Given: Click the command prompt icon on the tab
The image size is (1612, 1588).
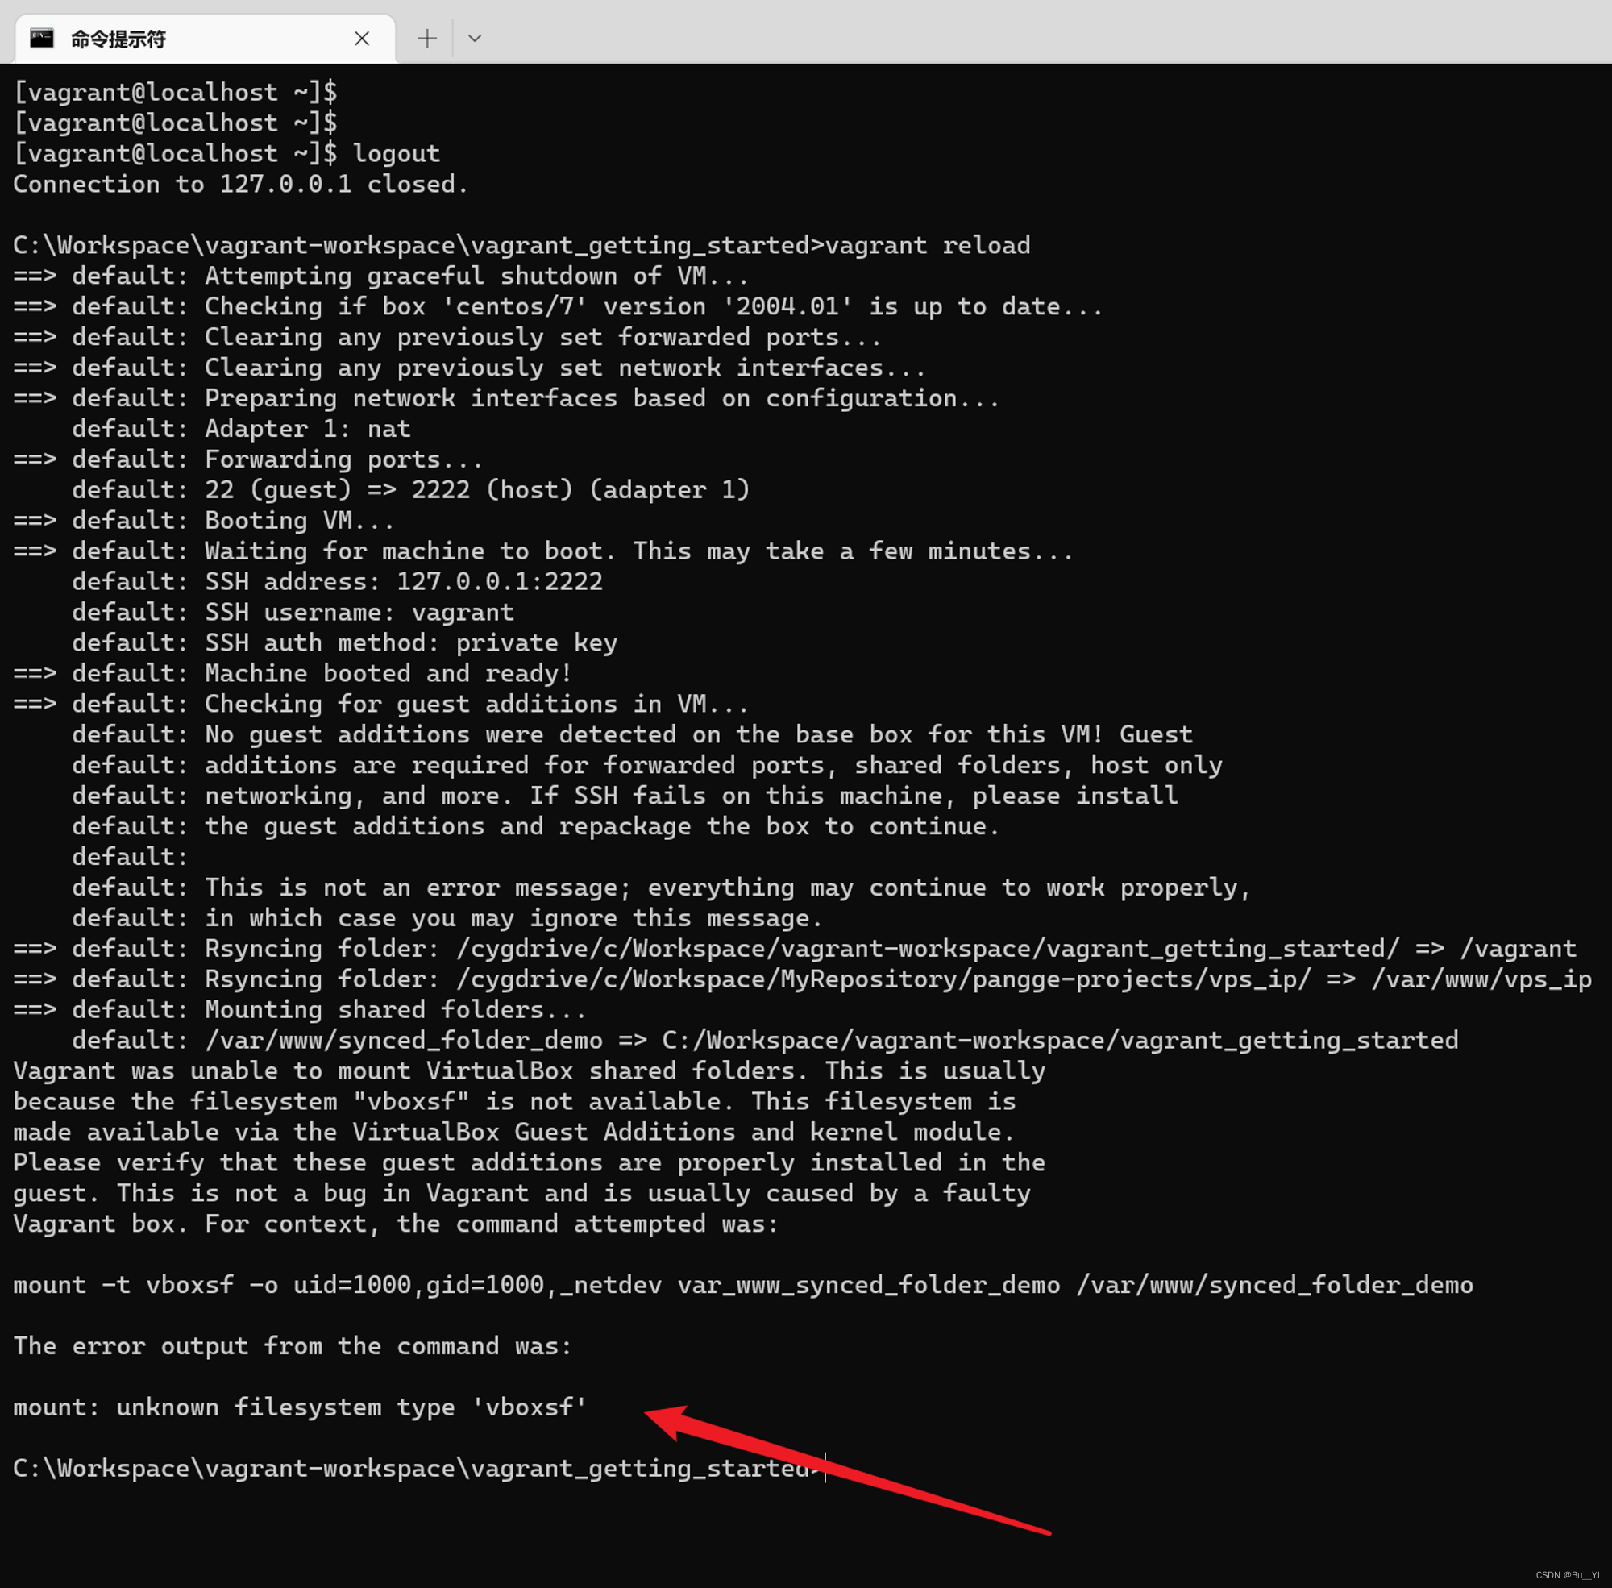Looking at the screenshot, I should tap(41, 38).
